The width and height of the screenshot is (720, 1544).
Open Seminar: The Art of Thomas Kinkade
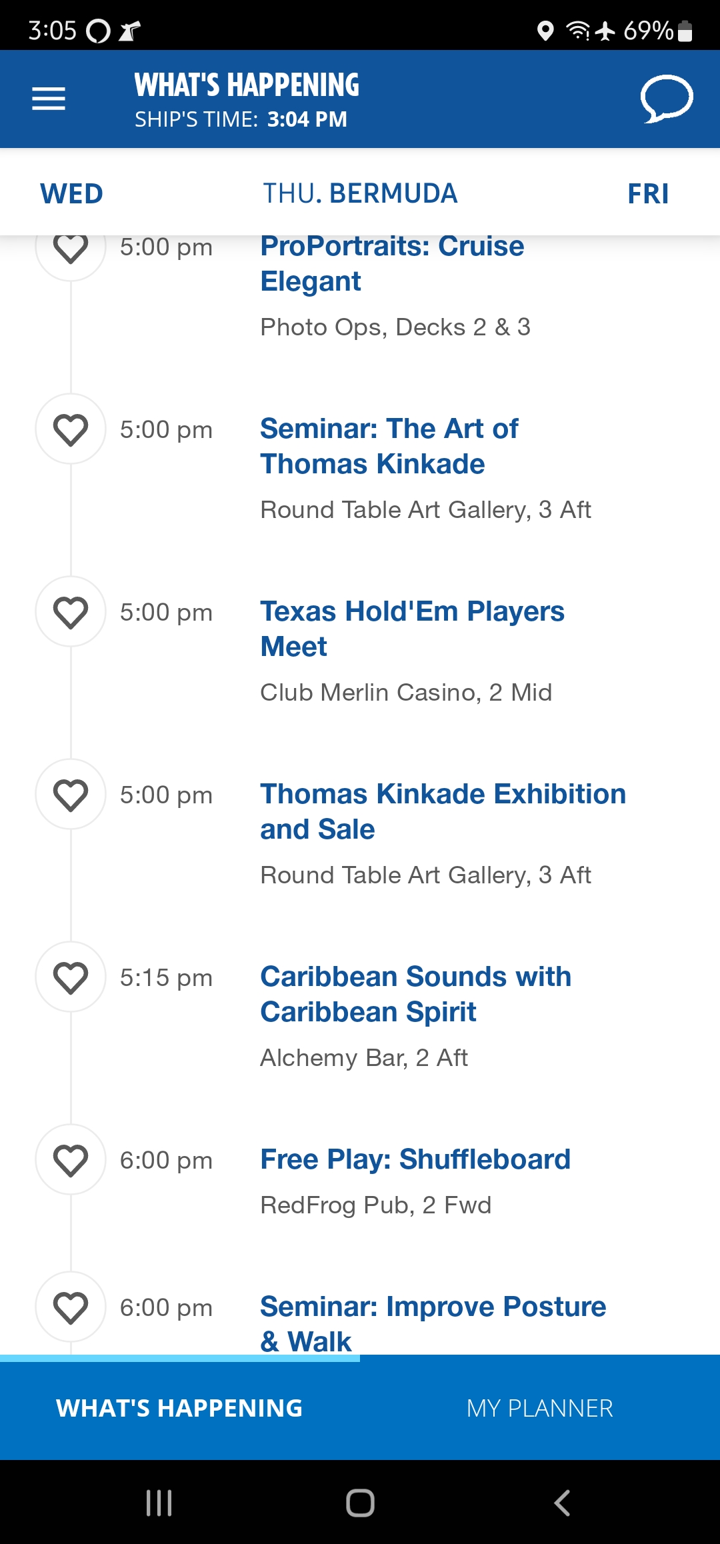click(389, 446)
